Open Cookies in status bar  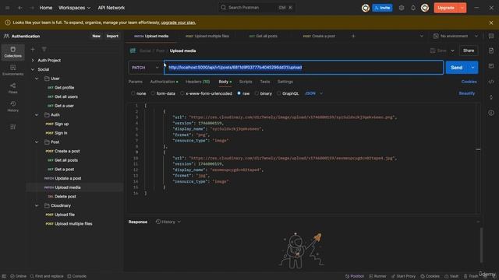pyautogui.click(x=430, y=276)
